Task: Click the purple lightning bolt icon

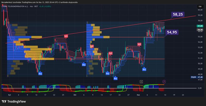Action: 164,81
